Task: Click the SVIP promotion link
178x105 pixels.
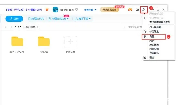Action: point(24,10)
